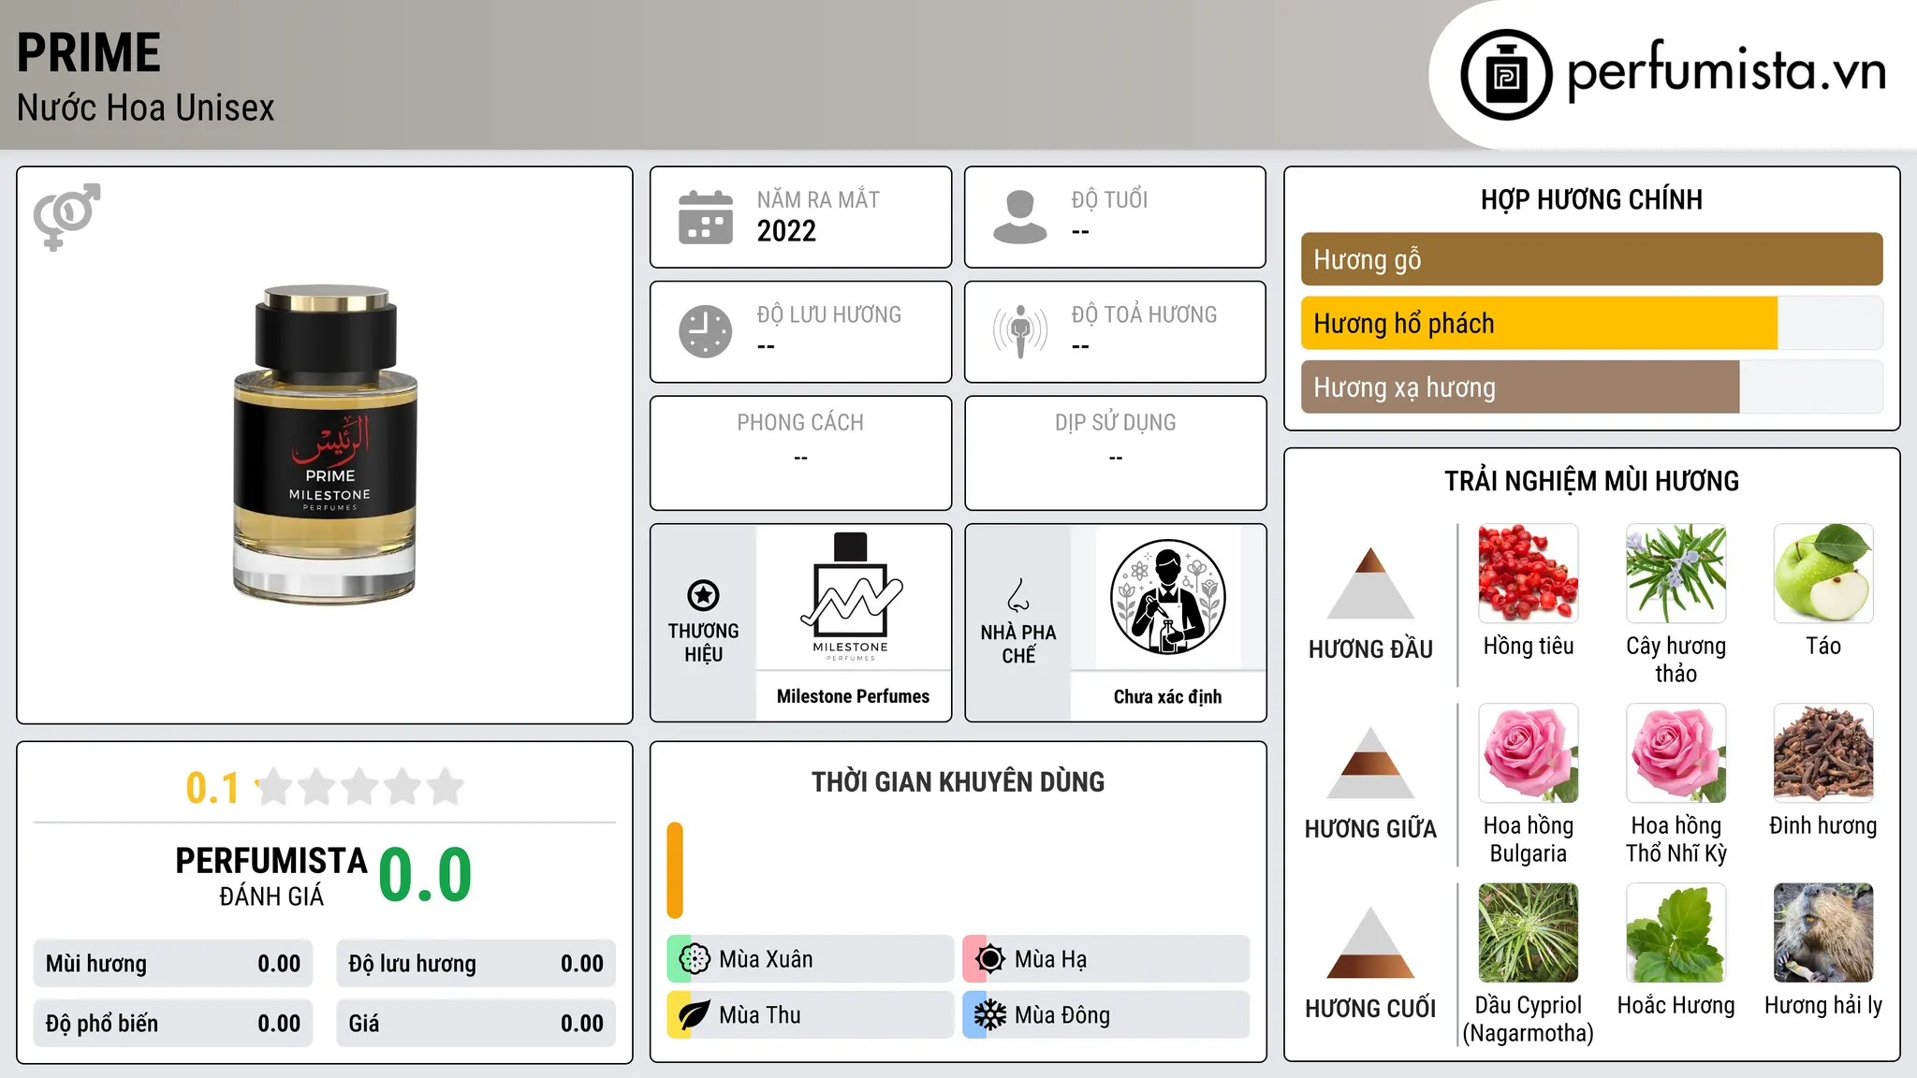
Task: Click the nose icon above NHÀ PHA CHẾ
Action: [1018, 595]
